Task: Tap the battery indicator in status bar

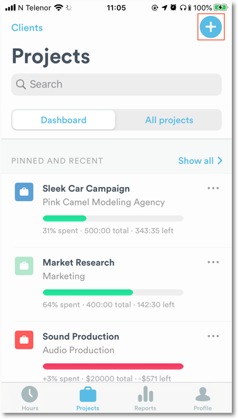Action: click(221, 7)
